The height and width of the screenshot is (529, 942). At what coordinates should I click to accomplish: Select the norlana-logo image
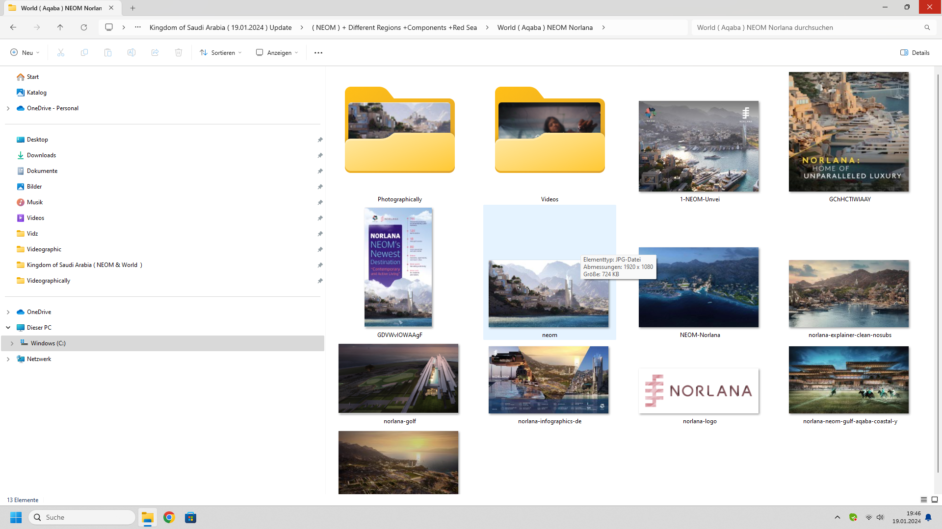pos(699,391)
